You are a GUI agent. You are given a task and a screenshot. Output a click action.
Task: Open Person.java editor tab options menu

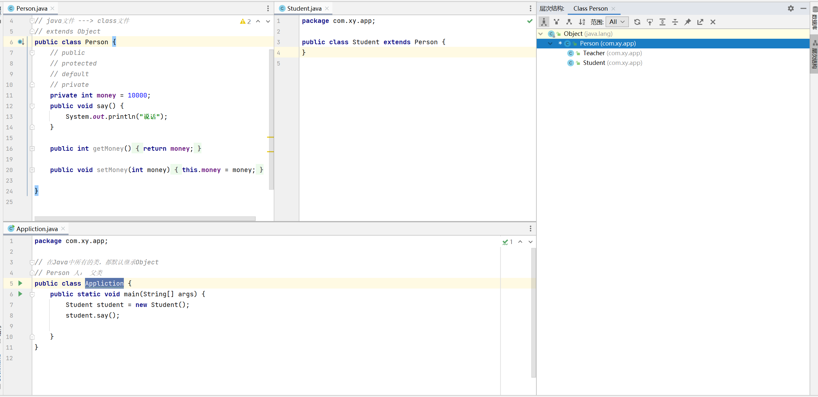point(268,8)
